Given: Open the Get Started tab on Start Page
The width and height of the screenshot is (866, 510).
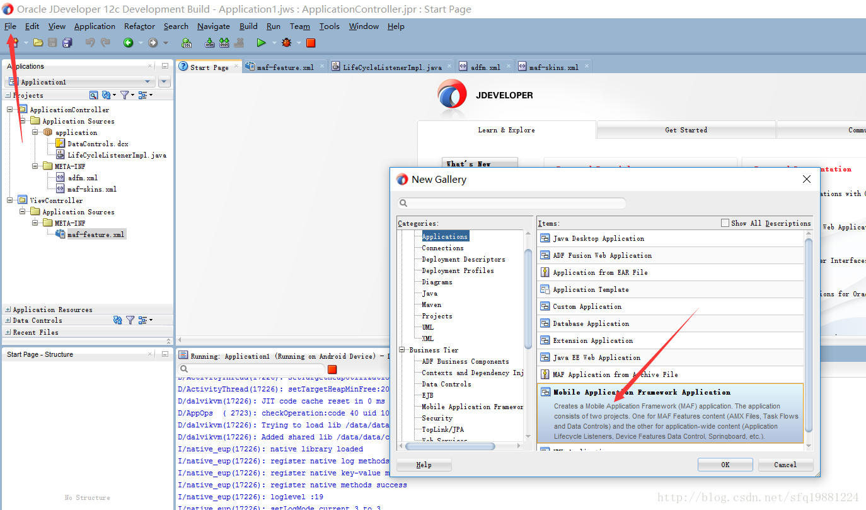Looking at the screenshot, I should (x=686, y=130).
